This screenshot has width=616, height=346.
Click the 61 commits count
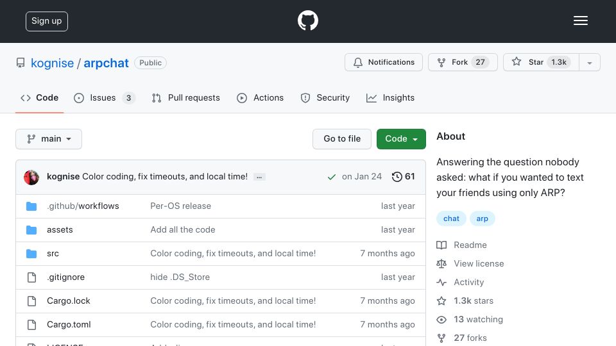410,177
